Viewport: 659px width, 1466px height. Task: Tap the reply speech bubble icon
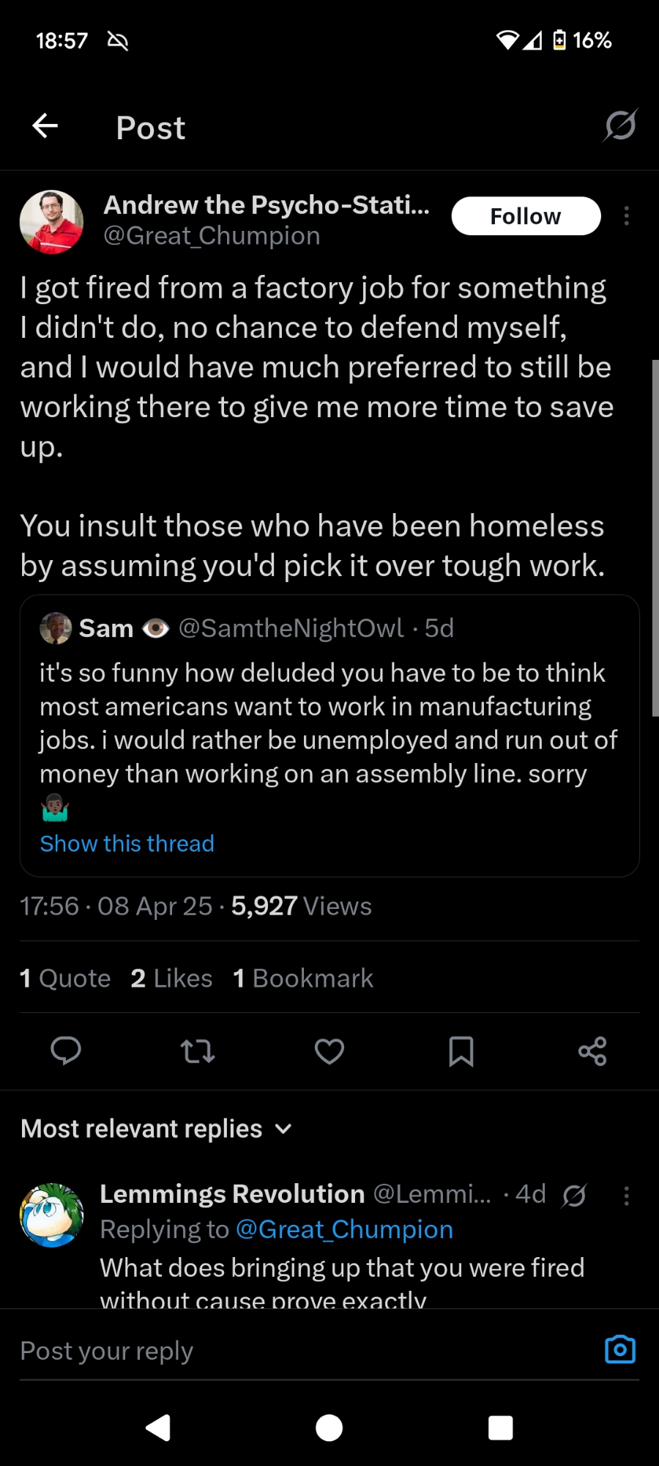(66, 1051)
